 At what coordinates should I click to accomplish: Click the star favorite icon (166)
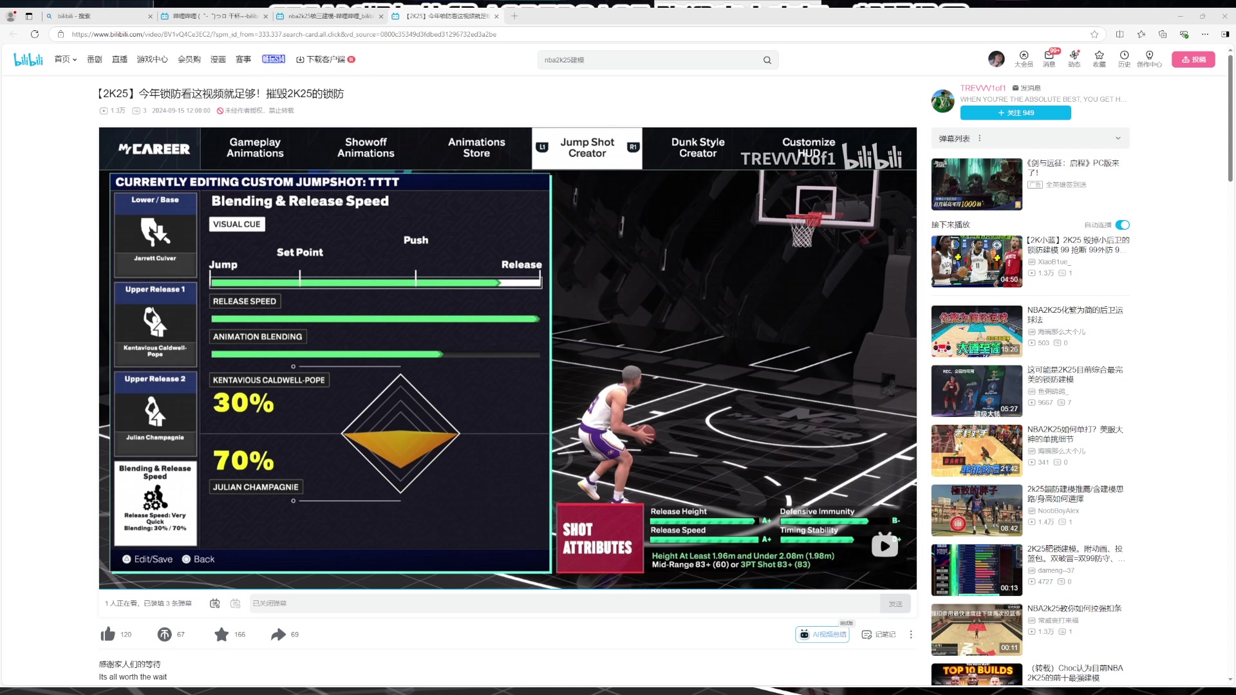[x=221, y=635]
